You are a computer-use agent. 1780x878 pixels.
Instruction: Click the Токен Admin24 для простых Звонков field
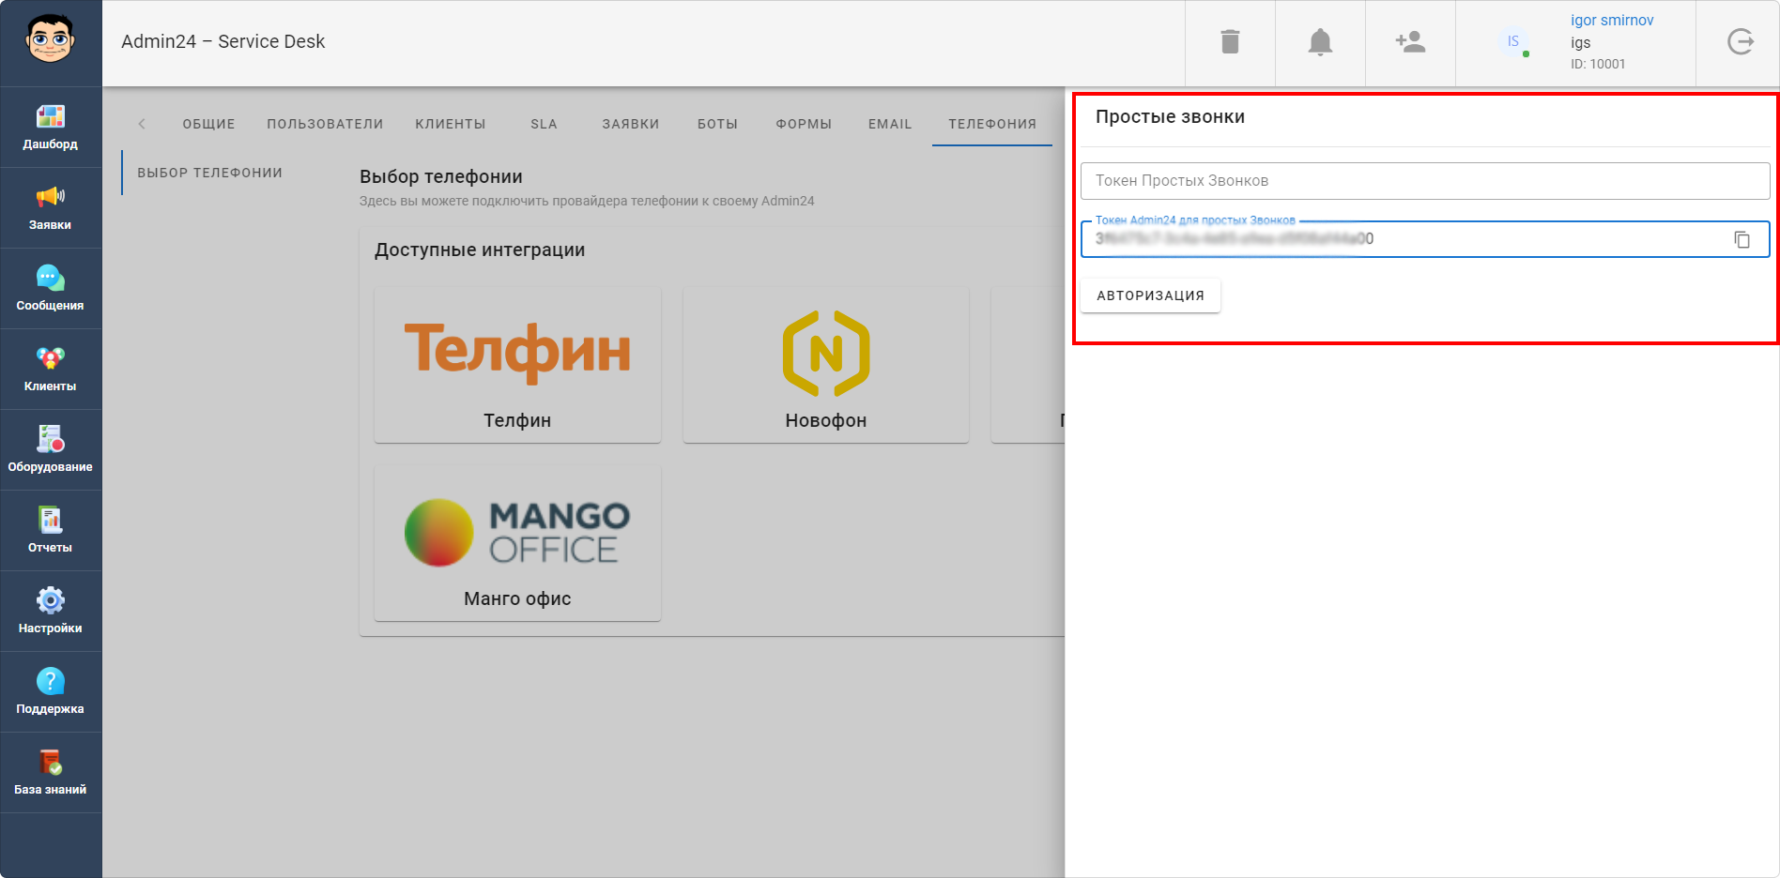click(1425, 239)
